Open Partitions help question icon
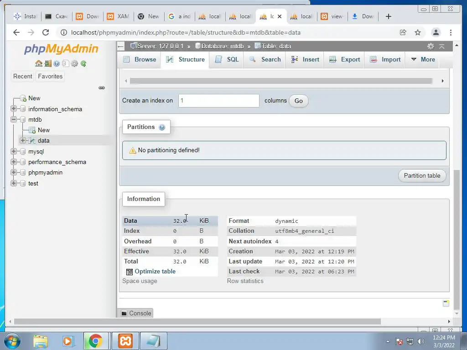 tap(162, 128)
